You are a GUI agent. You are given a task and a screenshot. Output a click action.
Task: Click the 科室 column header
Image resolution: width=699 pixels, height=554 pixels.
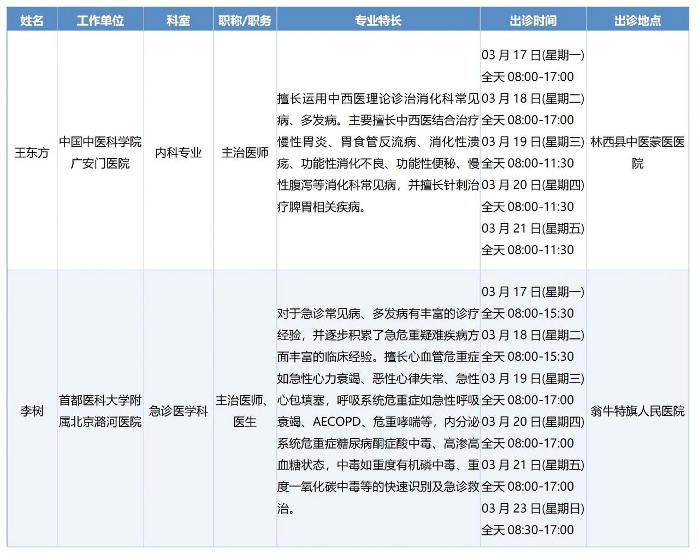coord(179,21)
